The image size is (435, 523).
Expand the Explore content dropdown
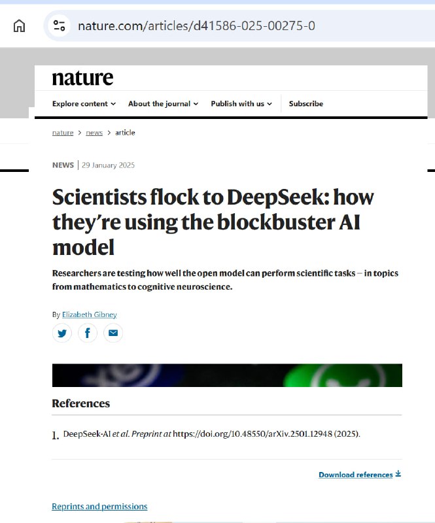pyautogui.click(x=84, y=104)
